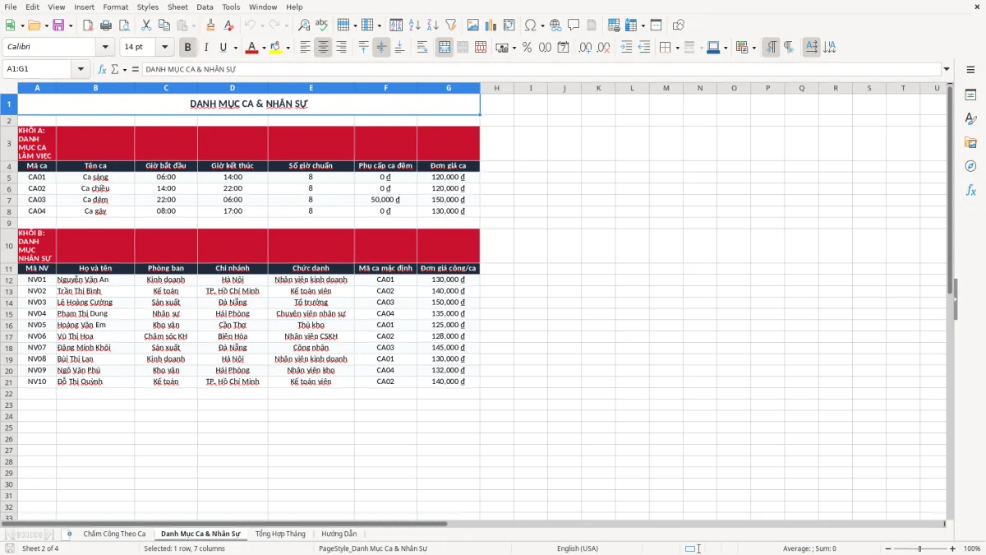Viewport: 986px width, 555px height.
Task: Open the Styles menu
Action: 148,7
